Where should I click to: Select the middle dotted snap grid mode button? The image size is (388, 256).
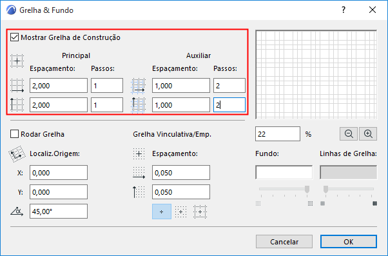point(180,212)
